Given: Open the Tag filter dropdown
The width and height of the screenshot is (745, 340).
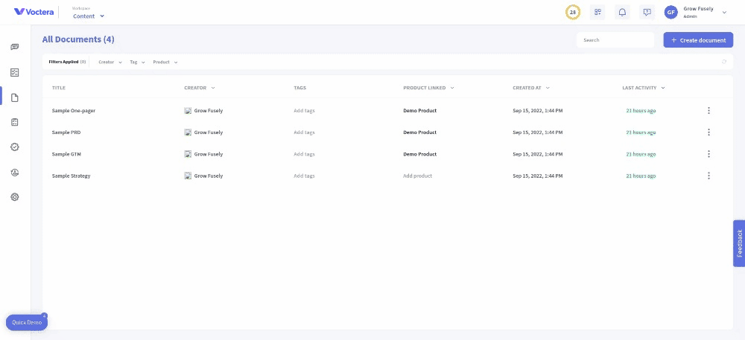Looking at the screenshot, I should point(137,62).
